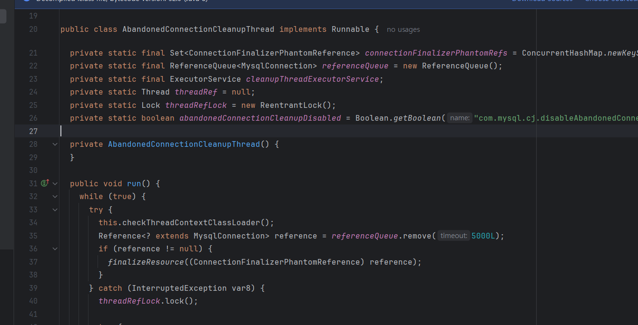Image resolution: width=638 pixels, height=325 pixels.
Task: Collapse the while loop fold arrow at line 32
Action: point(55,196)
